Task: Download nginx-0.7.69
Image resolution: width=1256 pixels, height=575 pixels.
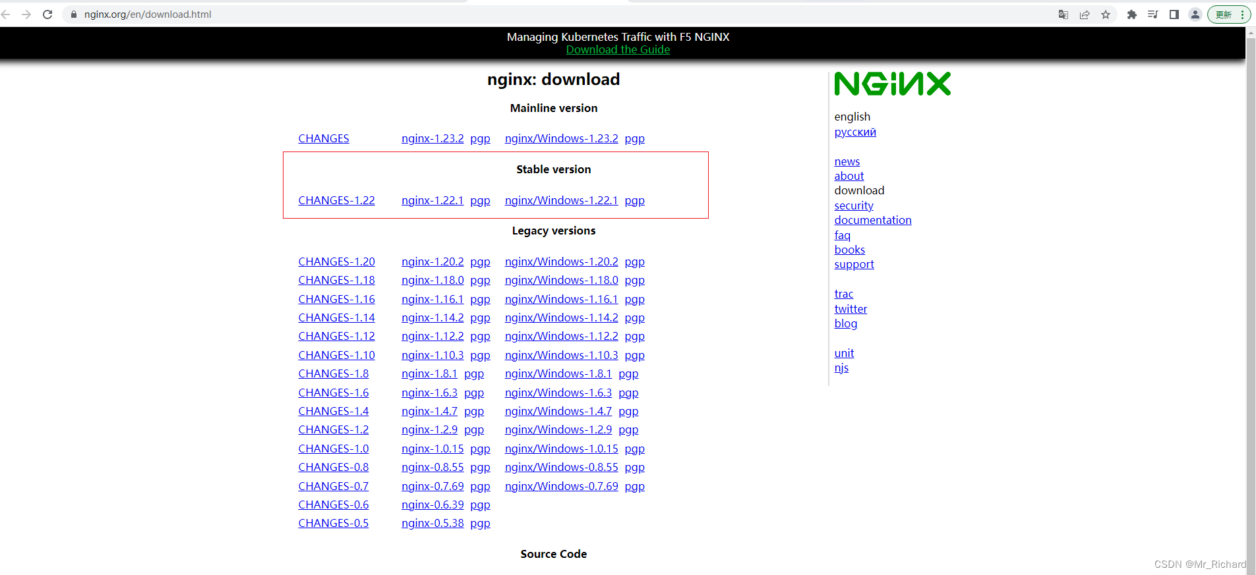Action: coord(433,487)
